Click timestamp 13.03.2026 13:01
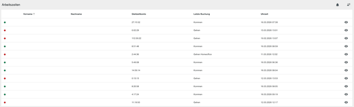 tap(269, 30)
